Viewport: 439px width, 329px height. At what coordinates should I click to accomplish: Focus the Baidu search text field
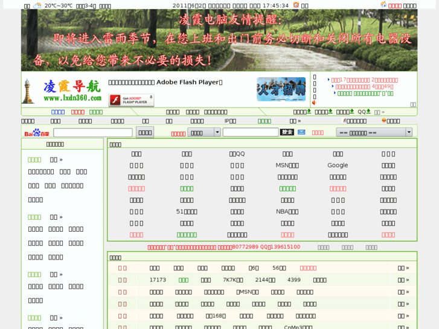tap(93, 132)
